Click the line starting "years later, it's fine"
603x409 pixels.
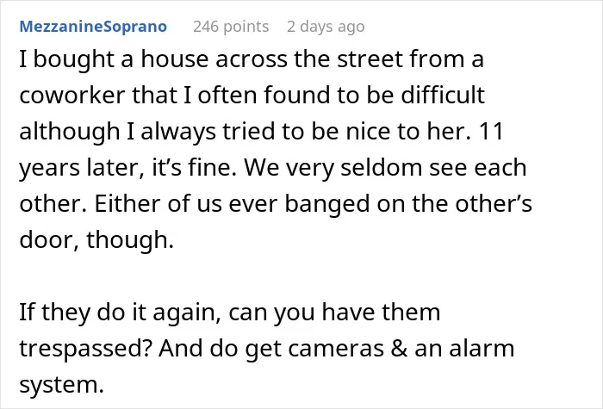tap(273, 168)
